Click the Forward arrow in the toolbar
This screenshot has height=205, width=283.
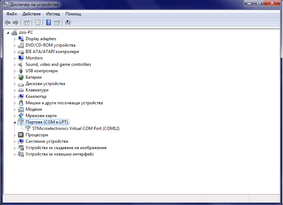[x=15, y=23]
